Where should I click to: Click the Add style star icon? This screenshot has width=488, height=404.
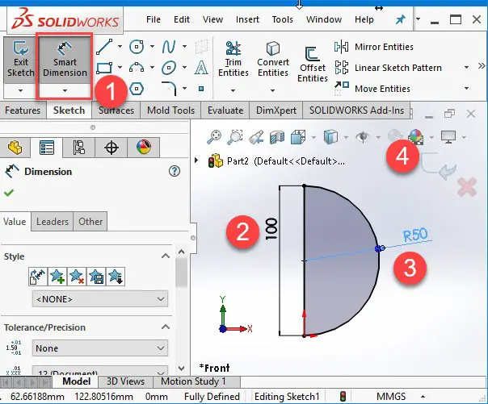point(57,277)
